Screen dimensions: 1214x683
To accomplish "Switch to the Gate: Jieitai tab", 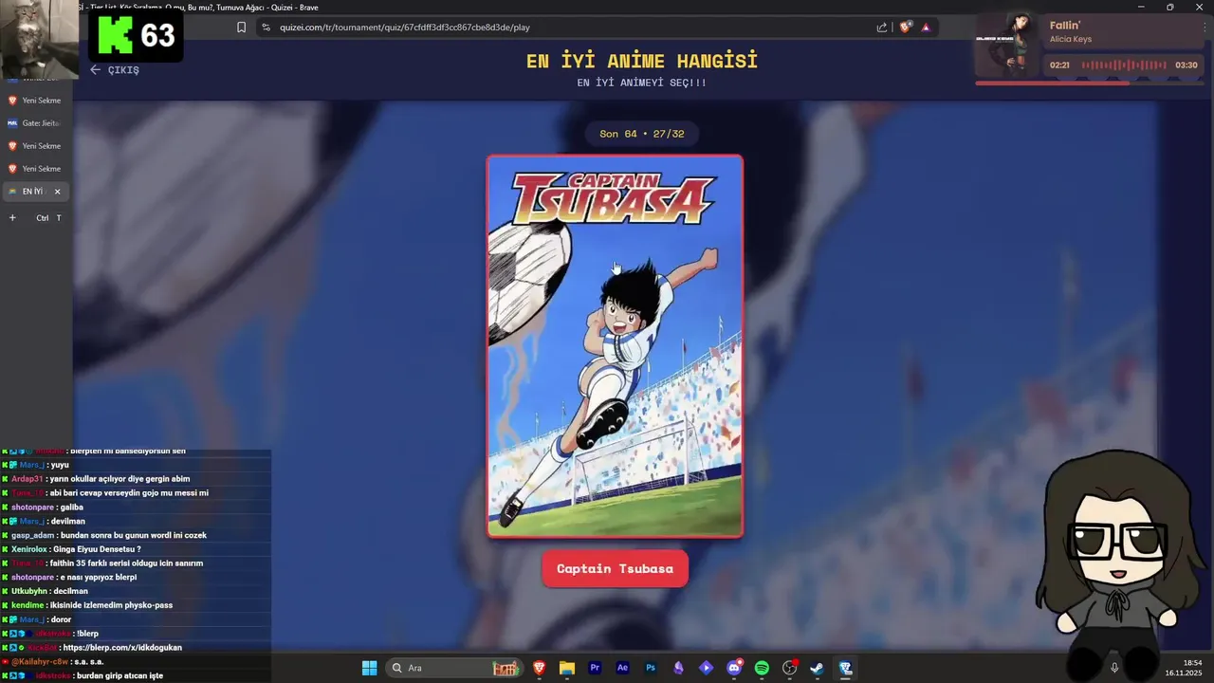I will [34, 123].
